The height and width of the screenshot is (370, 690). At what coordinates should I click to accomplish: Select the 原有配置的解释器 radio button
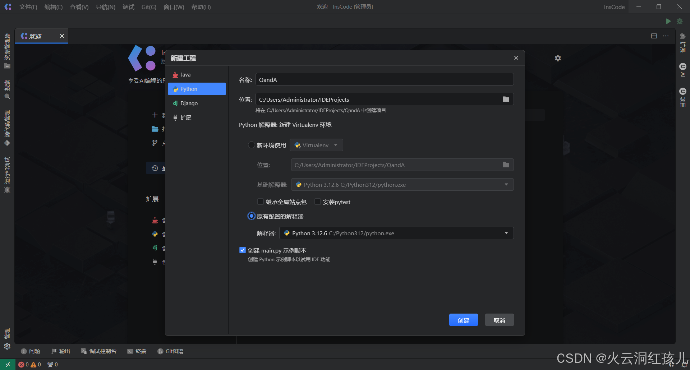click(x=252, y=216)
